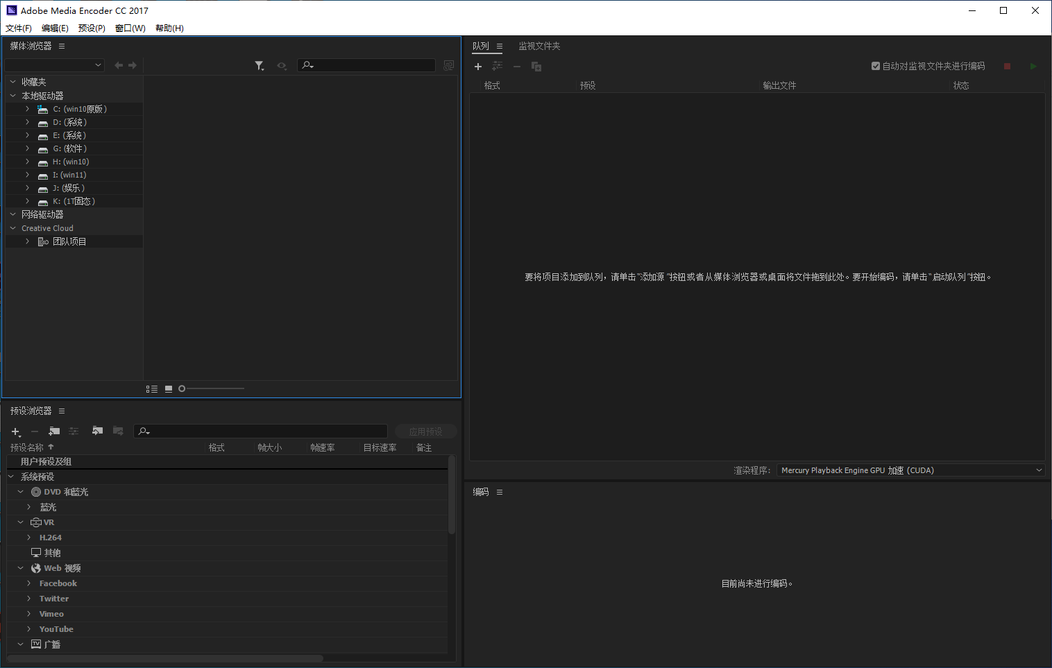Toggle 自动对监视文件夹进行编码 checkbox
Screen dimensions: 1052x668
tap(876, 66)
